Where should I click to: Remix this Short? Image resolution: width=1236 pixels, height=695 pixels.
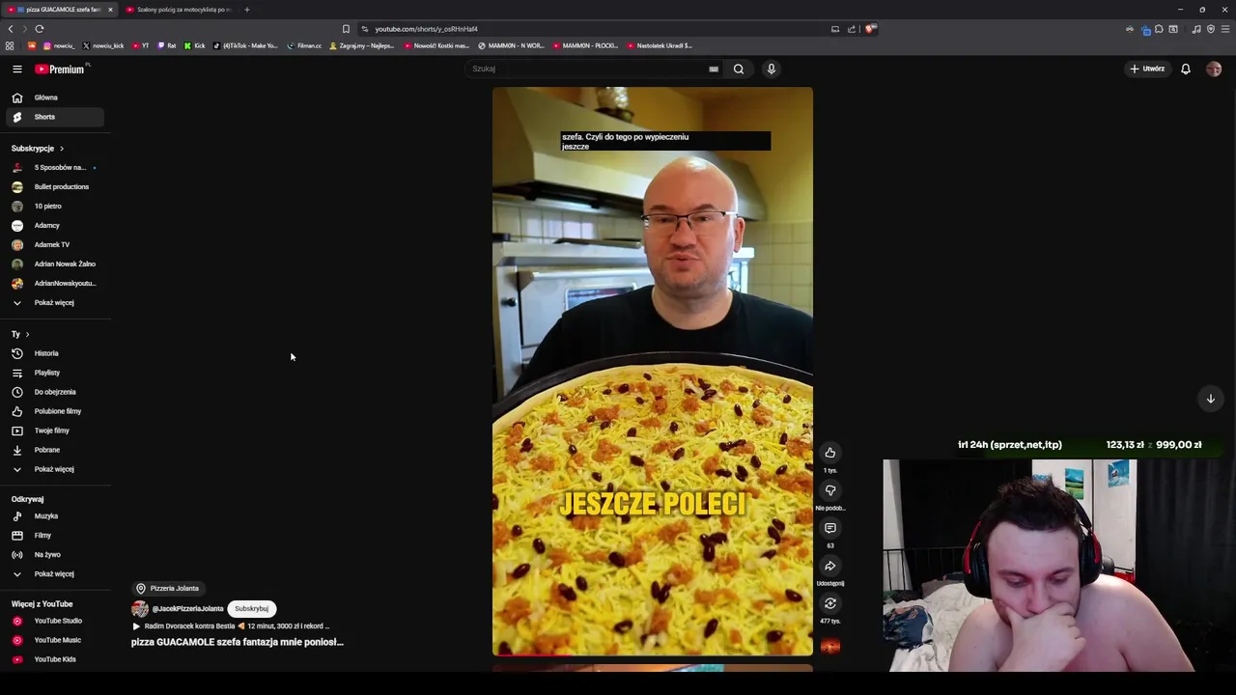point(829,603)
